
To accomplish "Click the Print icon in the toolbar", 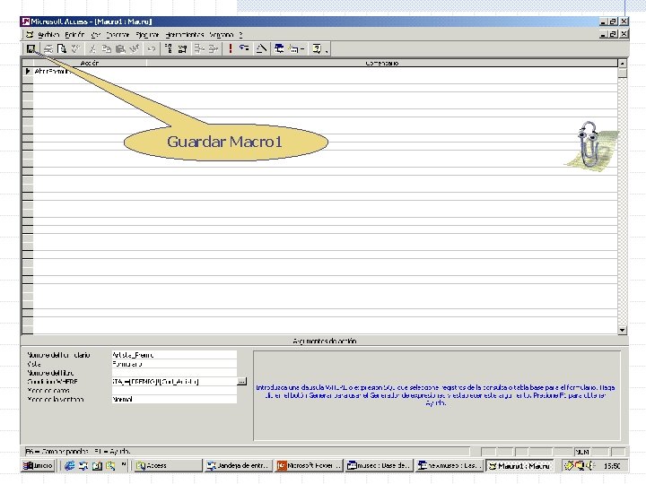I will (x=48, y=49).
